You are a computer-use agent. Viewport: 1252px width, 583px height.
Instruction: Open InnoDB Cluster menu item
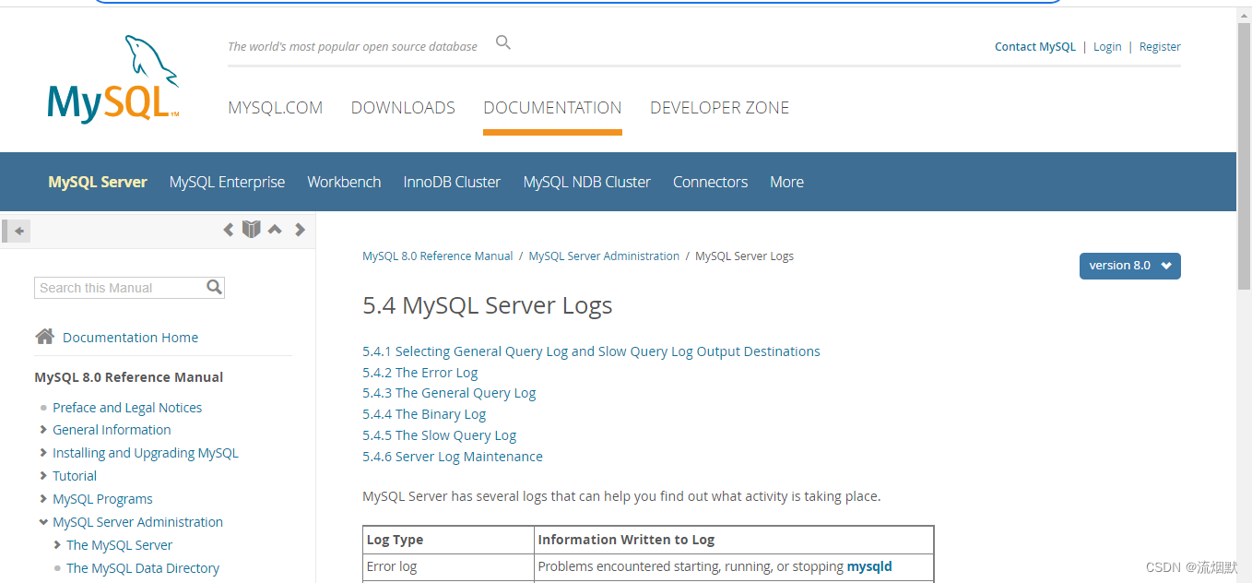(452, 182)
